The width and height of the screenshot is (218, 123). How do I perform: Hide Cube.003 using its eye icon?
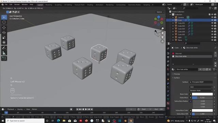point(212,29)
